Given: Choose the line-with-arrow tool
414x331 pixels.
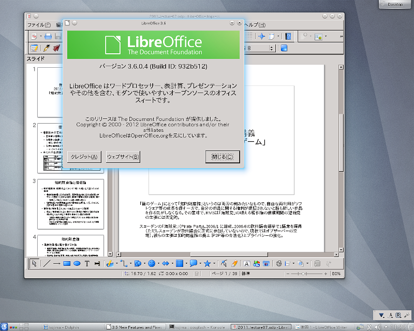Looking at the screenshot, I should tap(56, 263).
